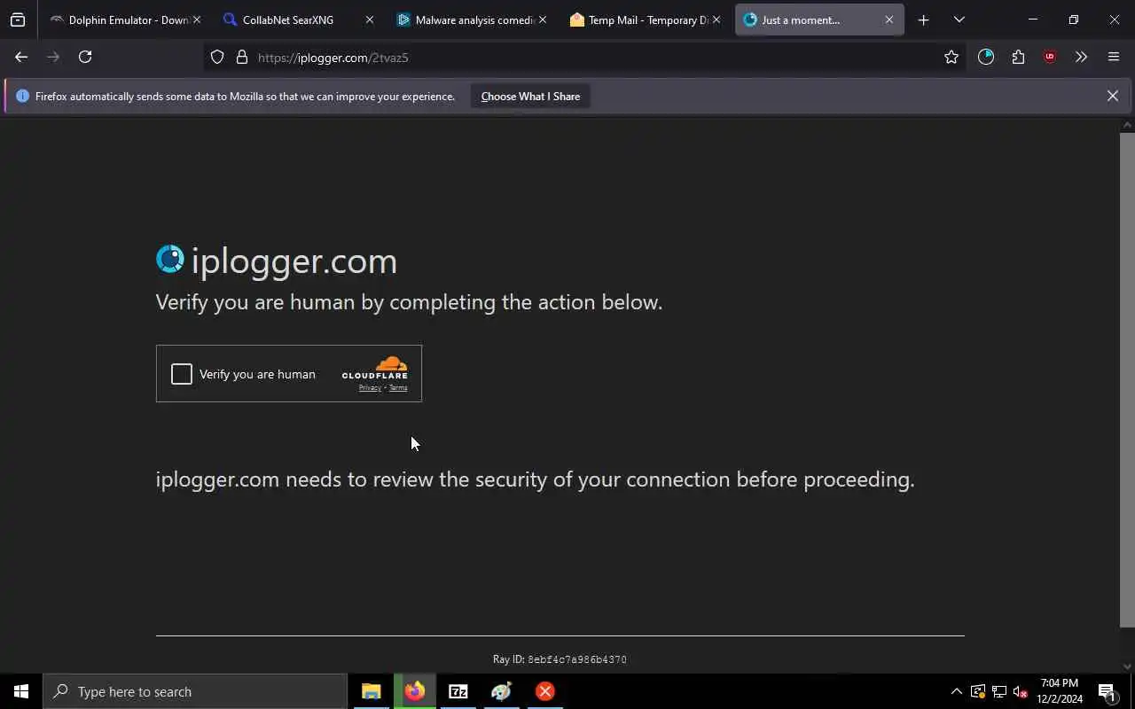Close the Temp Mail tab

716,19
